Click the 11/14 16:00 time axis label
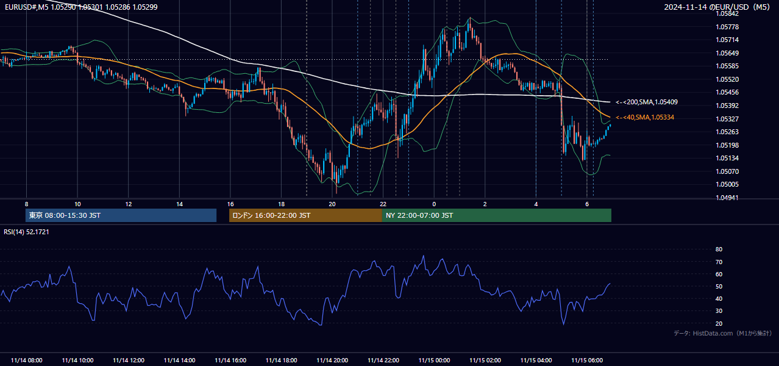This screenshot has width=779, height=366. tap(230, 361)
